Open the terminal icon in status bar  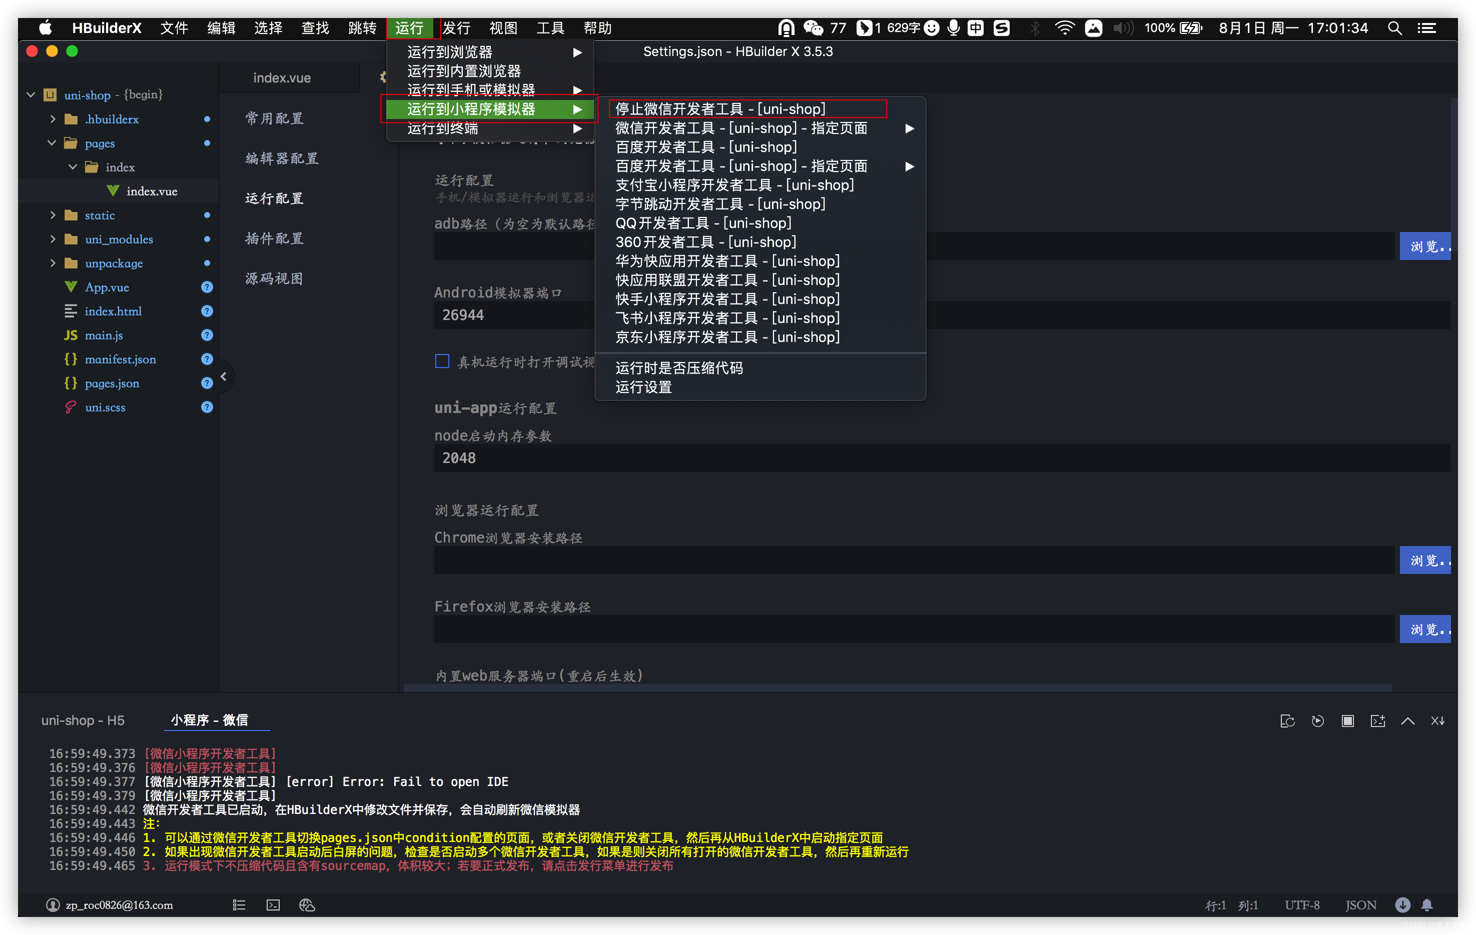(x=273, y=905)
